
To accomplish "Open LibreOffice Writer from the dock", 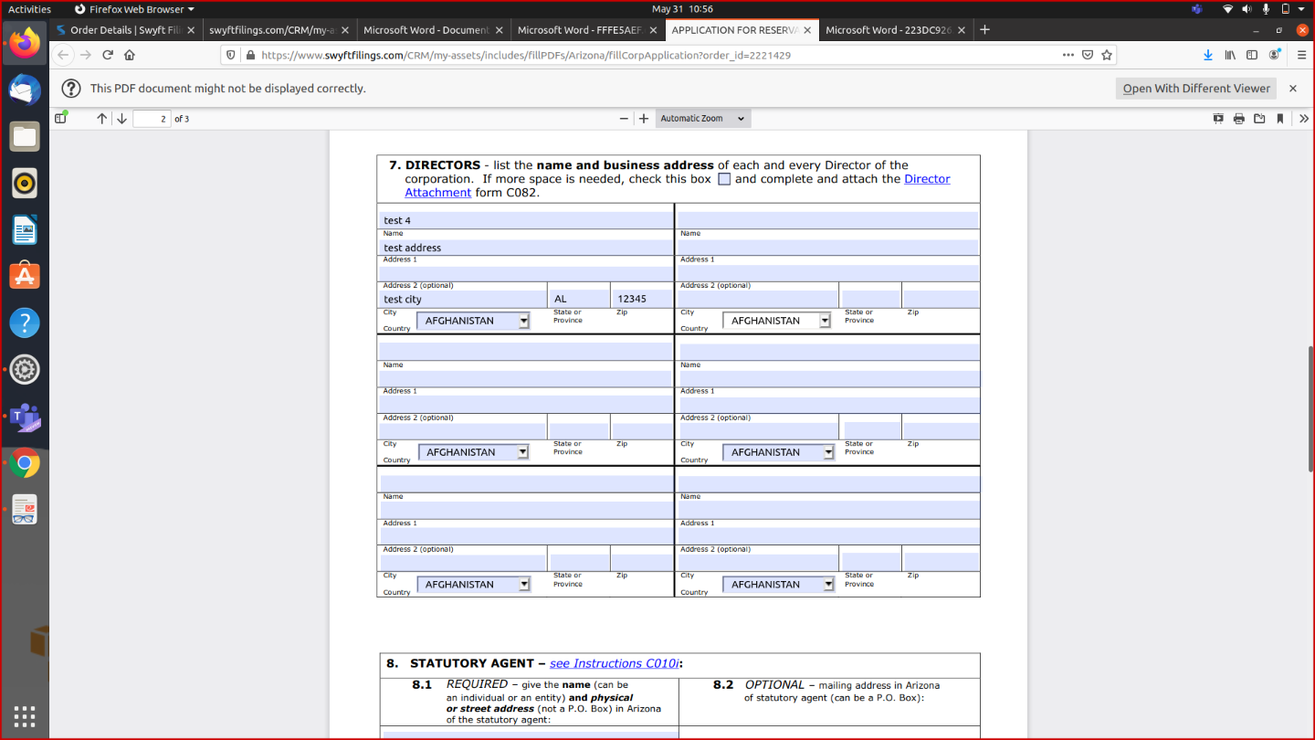I will 25,230.
